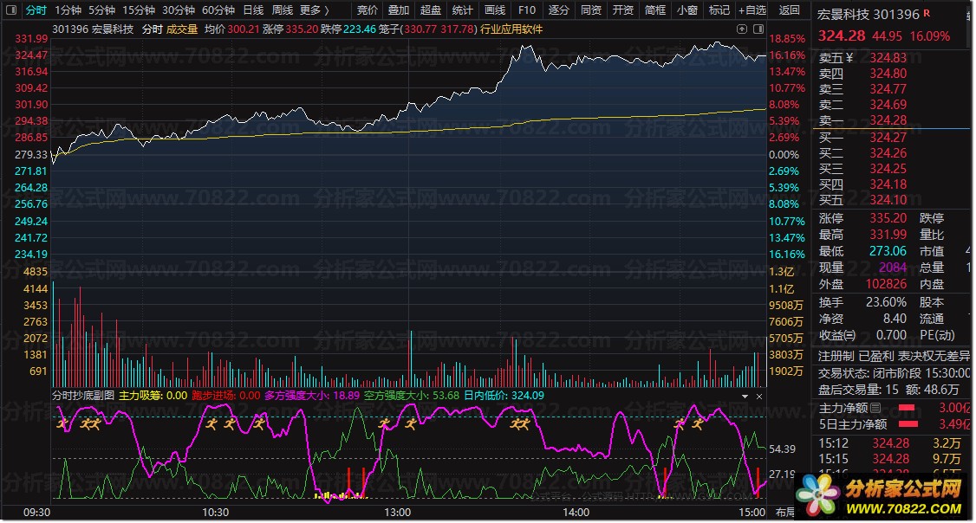
Task: Select the 买二 price 324.26
Action: (x=888, y=153)
